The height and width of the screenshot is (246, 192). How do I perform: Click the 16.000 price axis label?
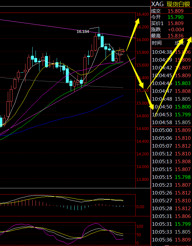(x=142, y=39)
